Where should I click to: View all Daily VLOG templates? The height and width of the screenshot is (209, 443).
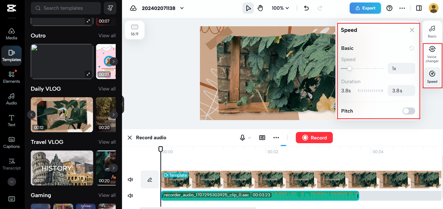tap(107, 89)
